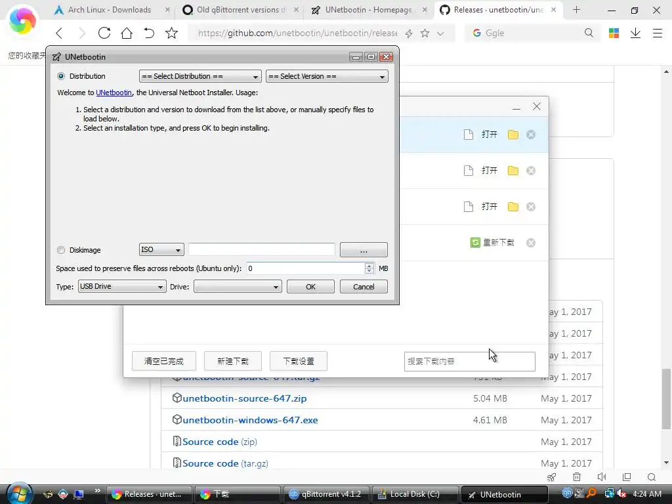Click the undo closed-tab arrow icon
Screen dimensions: 672x504
click(x=149, y=33)
